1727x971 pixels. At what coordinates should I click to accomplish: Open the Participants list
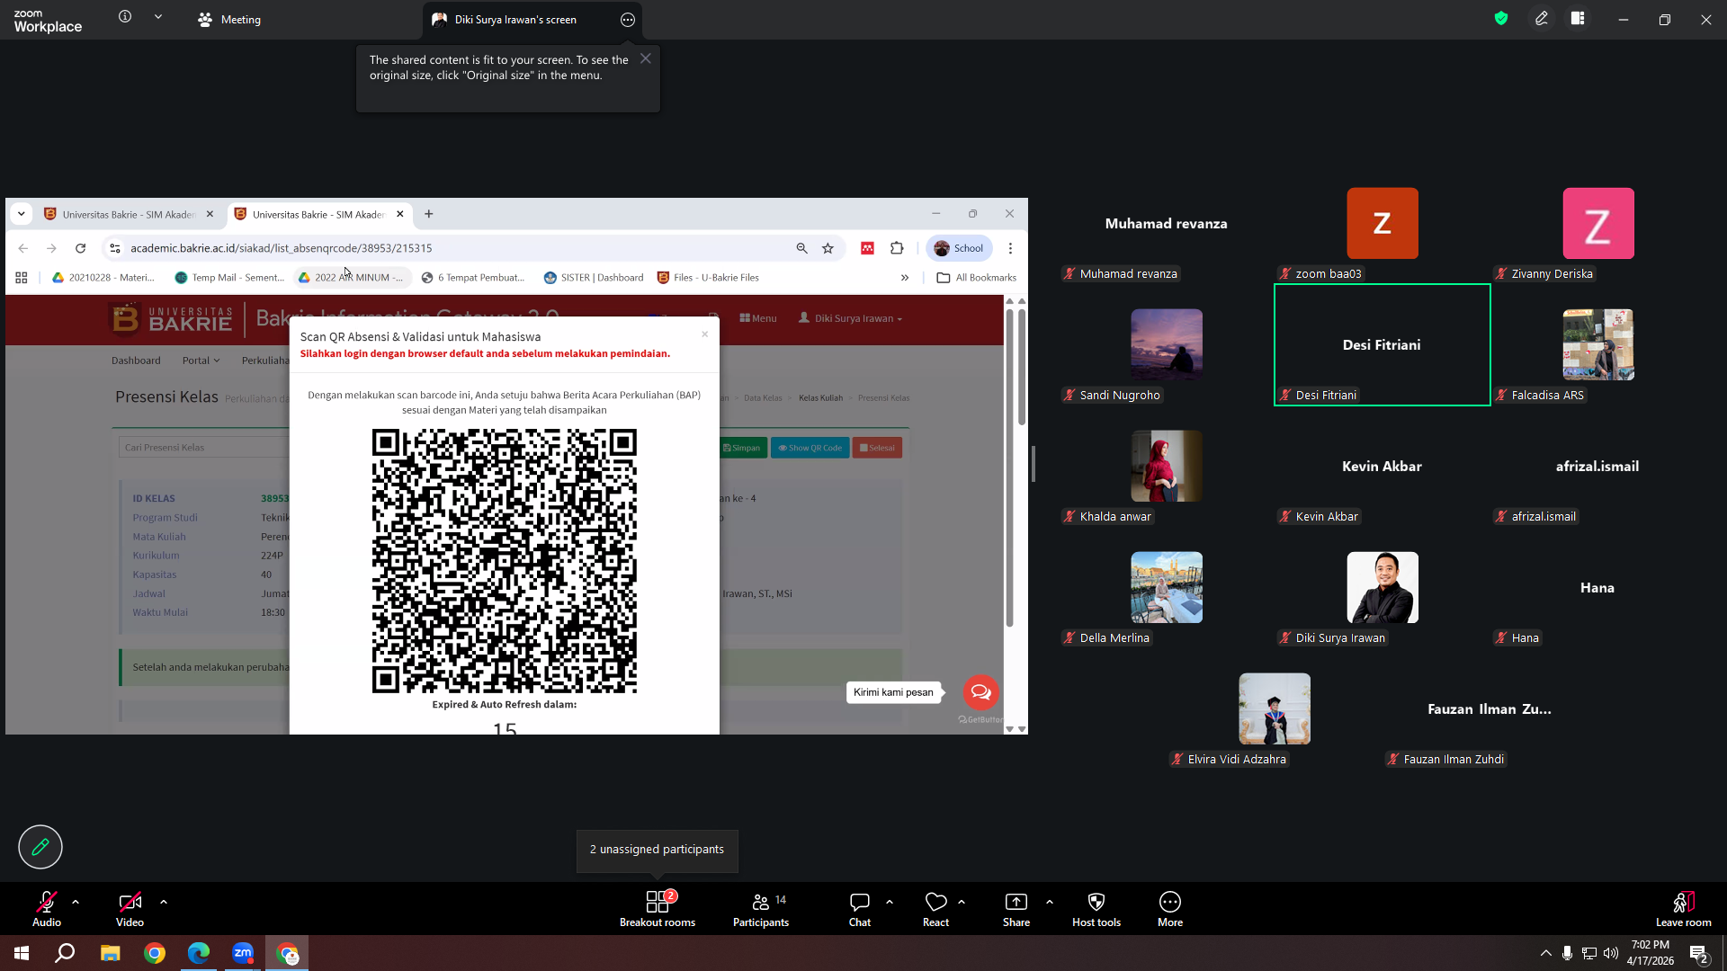click(761, 909)
